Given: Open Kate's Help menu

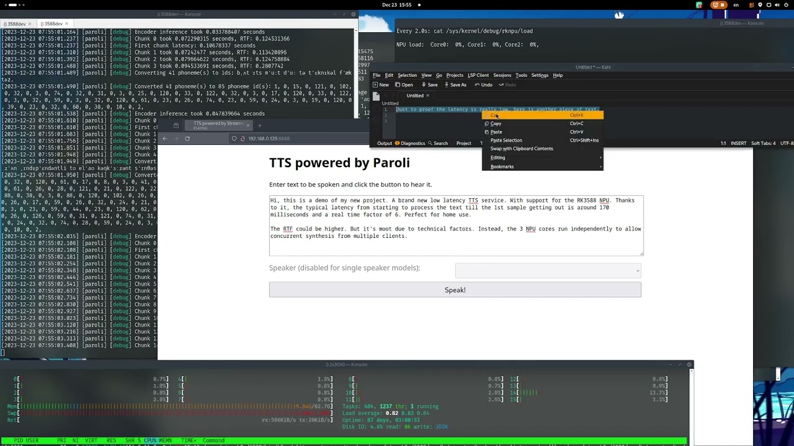Looking at the screenshot, I should click(558, 76).
